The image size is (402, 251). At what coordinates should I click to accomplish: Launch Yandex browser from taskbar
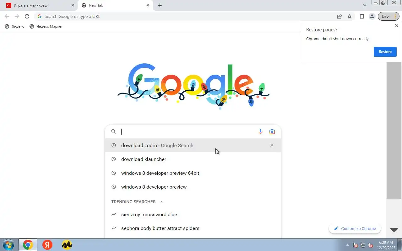(x=47, y=245)
